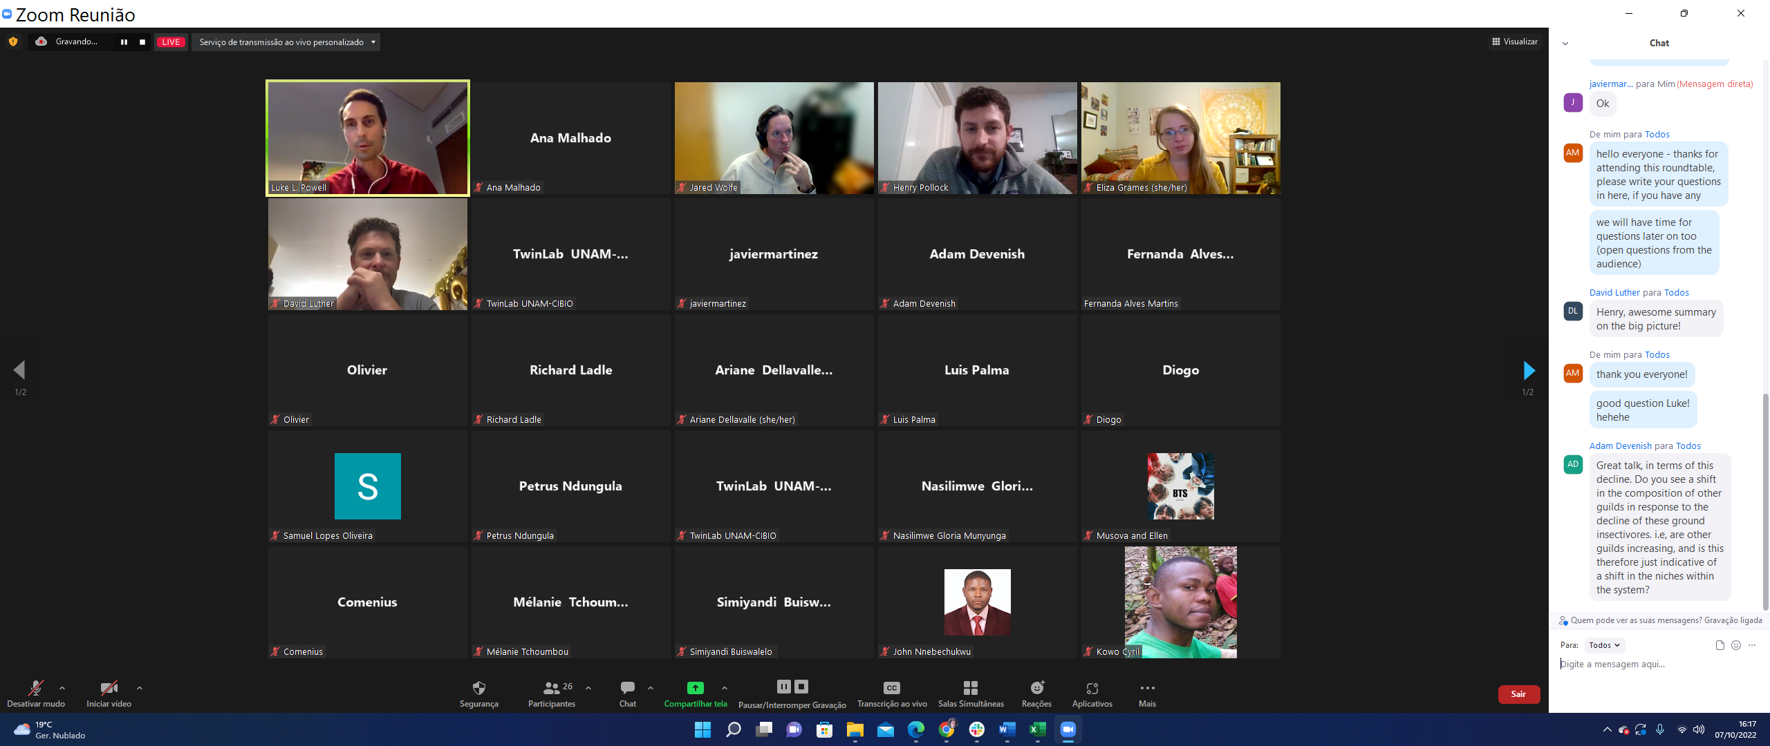Viewport: 1770px width, 746px height.
Task: Collapse the Chat panel chevron
Action: click(x=1565, y=44)
